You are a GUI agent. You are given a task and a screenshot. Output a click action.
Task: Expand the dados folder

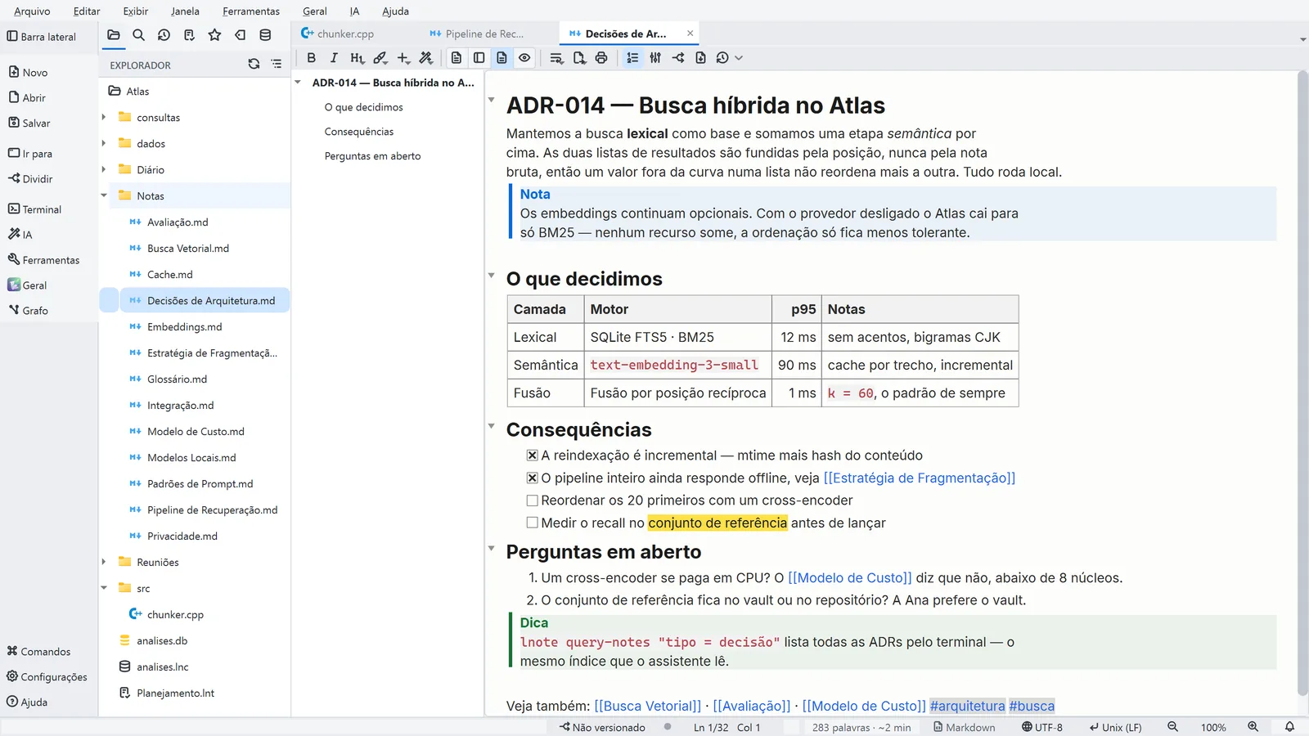tap(104, 143)
